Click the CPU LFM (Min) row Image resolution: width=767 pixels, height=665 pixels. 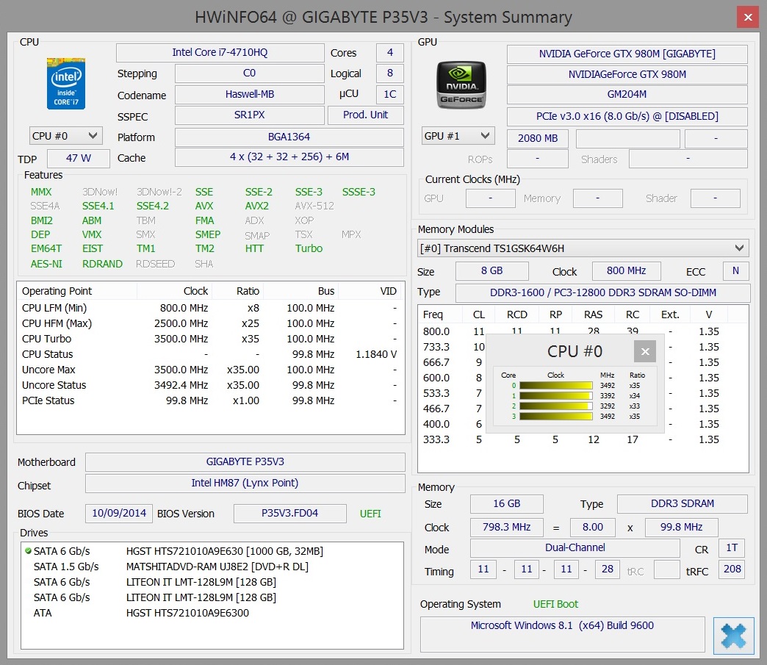[210, 308]
